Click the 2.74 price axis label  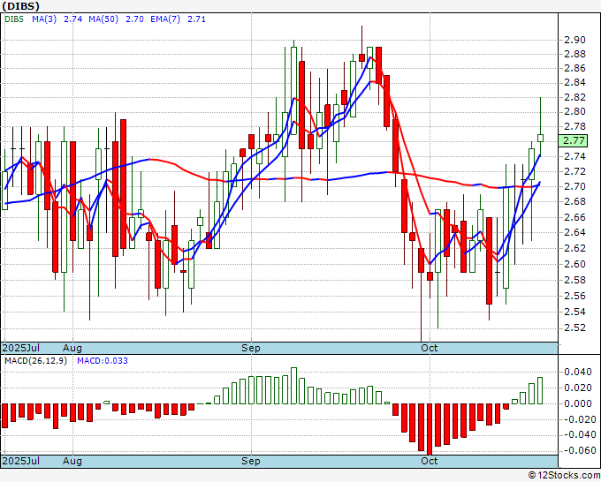[x=575, y=156]
